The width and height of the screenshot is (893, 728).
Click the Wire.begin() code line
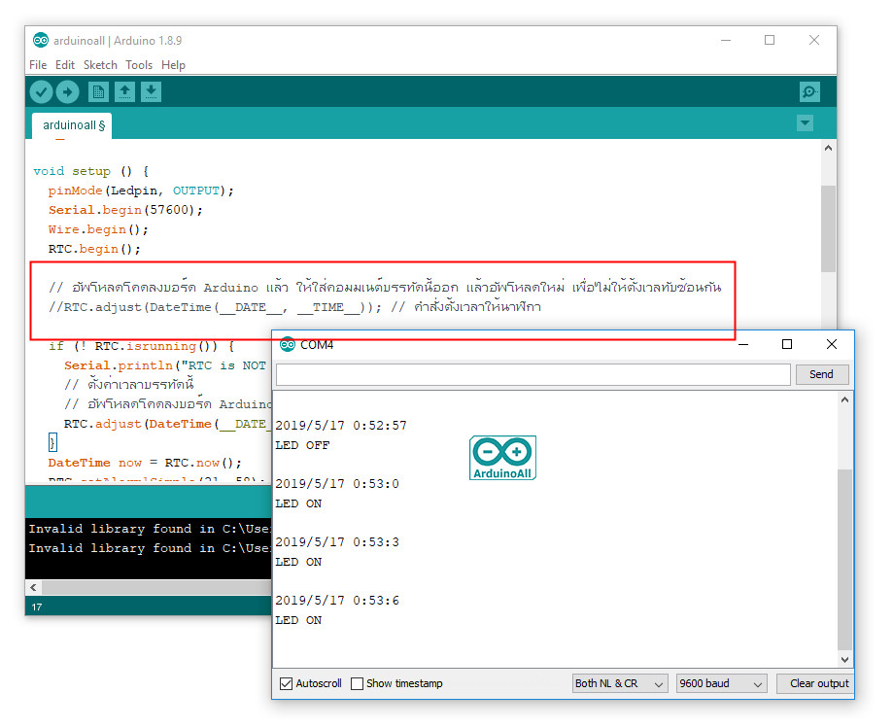click(98, 229)
